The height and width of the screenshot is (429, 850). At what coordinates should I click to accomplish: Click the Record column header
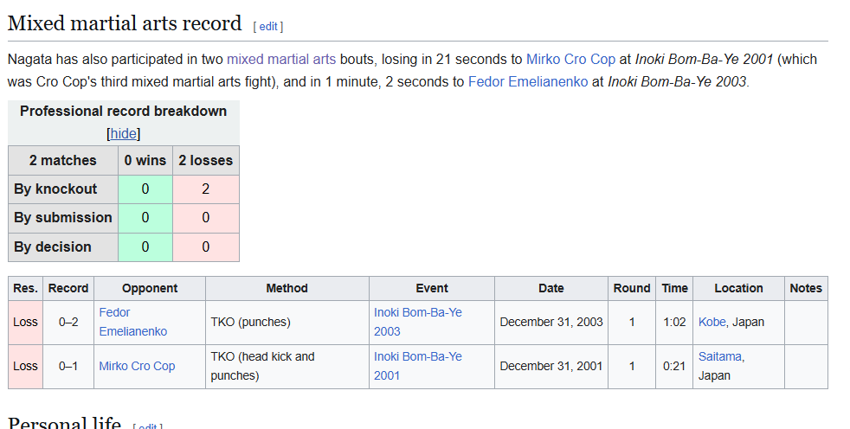(x=68, y=288)
